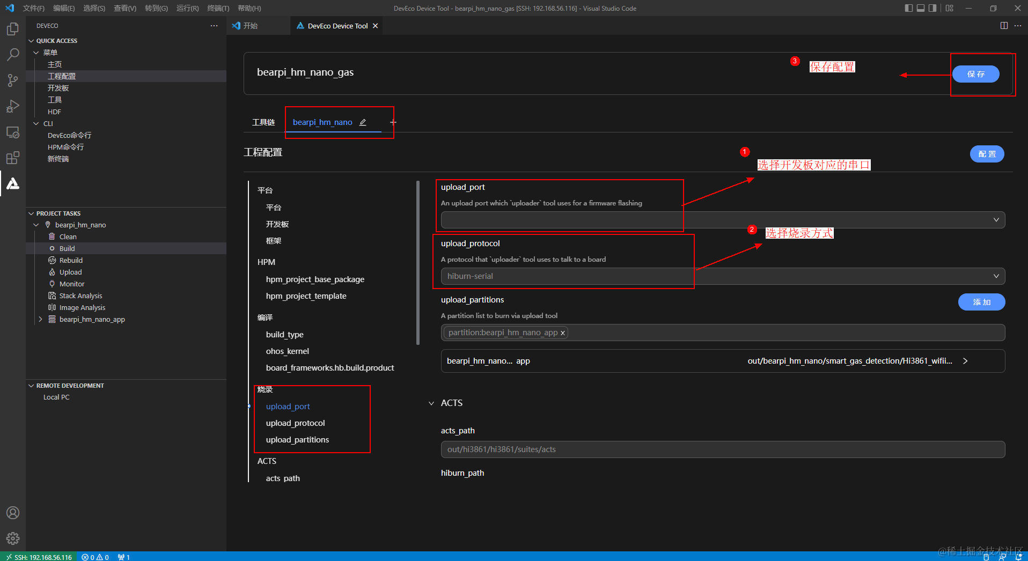Switch to the 工具链 tab
Screen dimensions: 1028x561
point(263,122)
